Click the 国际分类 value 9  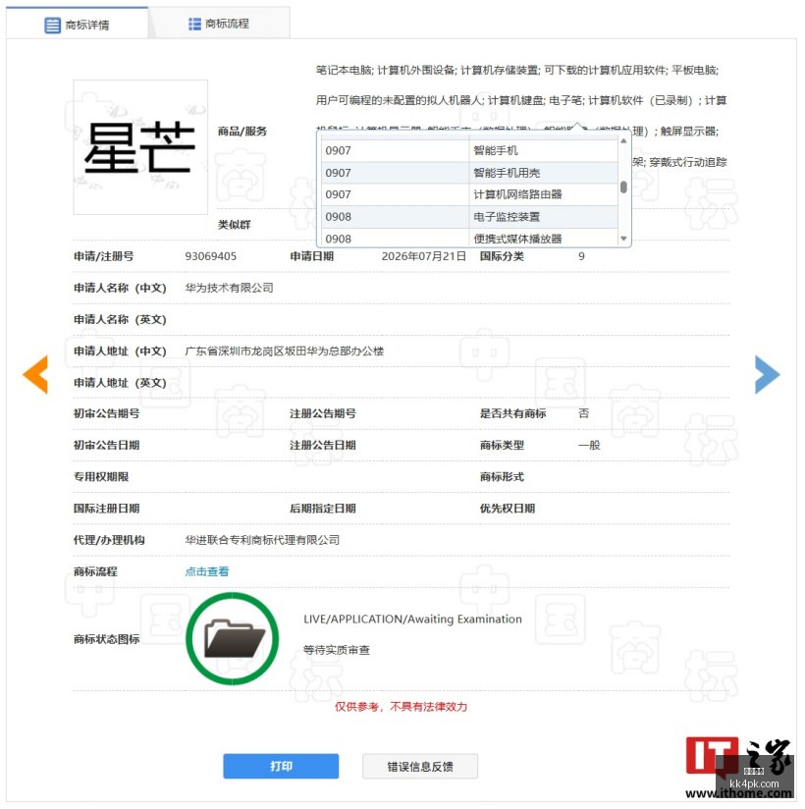click(x=581, y=256)
